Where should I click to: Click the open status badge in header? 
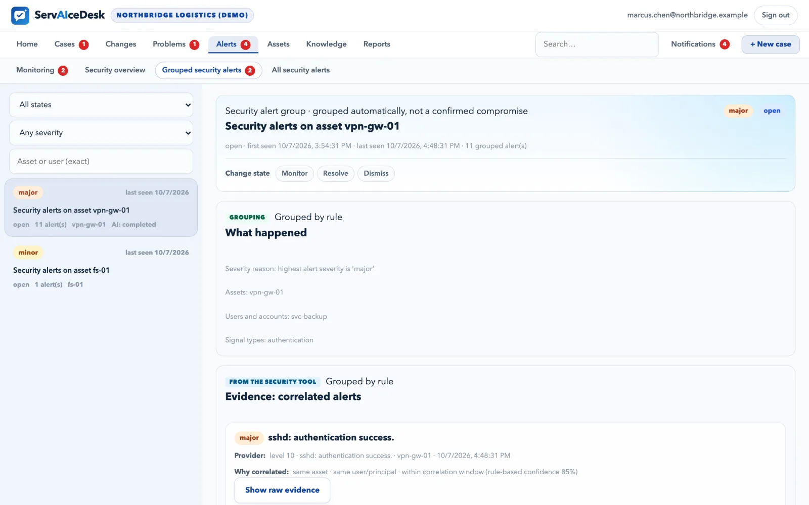point(772,111)
